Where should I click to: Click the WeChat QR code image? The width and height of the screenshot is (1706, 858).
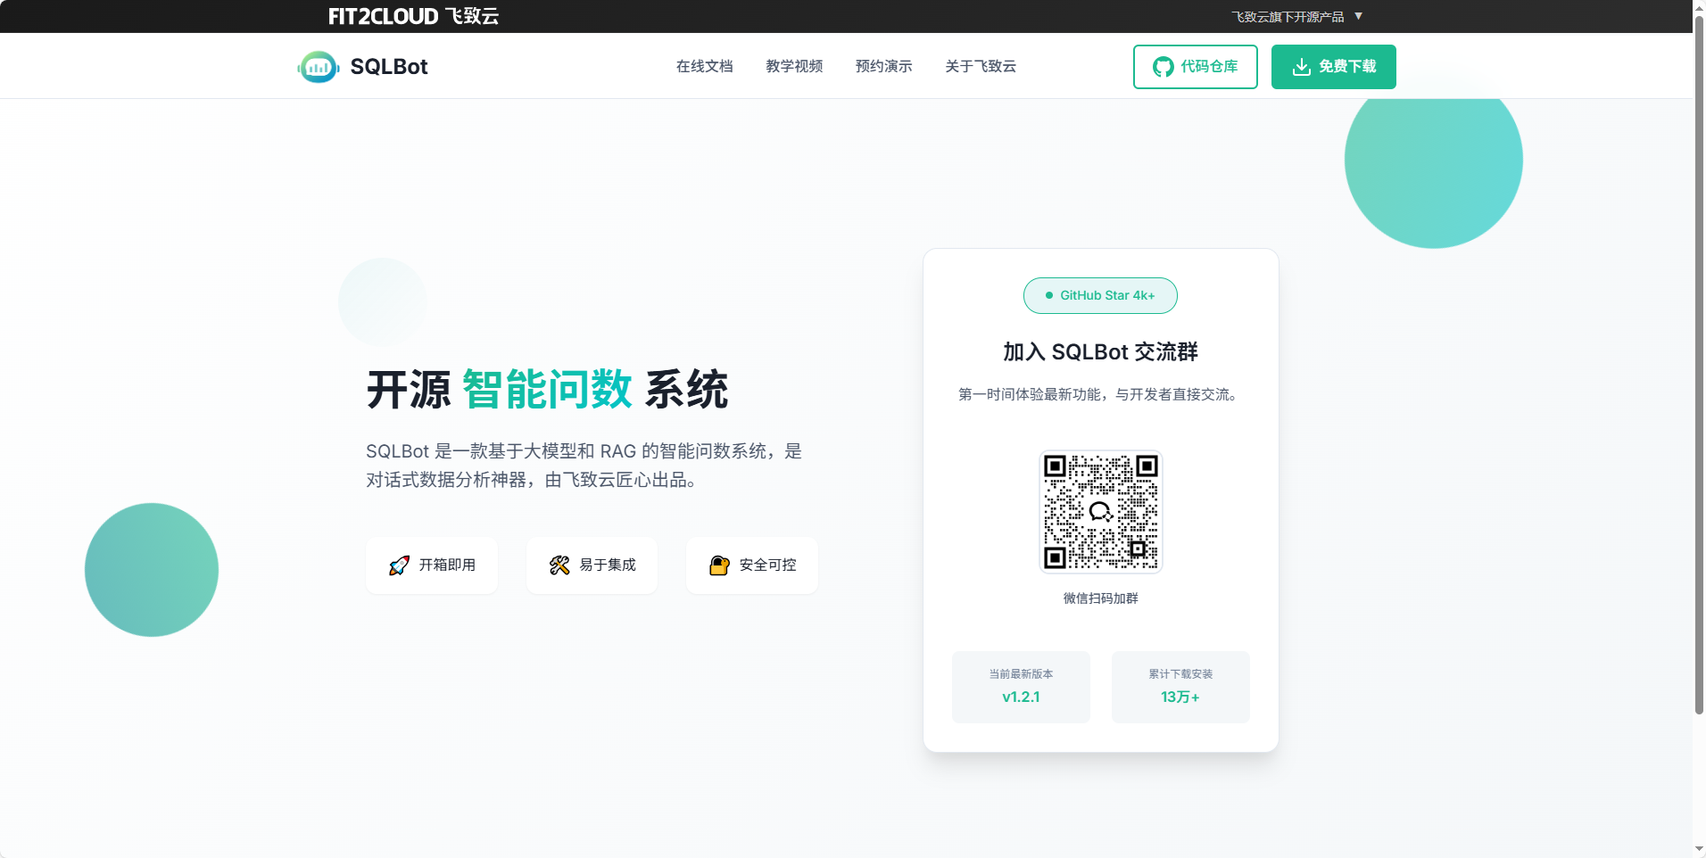click(x=1100, y=511)
